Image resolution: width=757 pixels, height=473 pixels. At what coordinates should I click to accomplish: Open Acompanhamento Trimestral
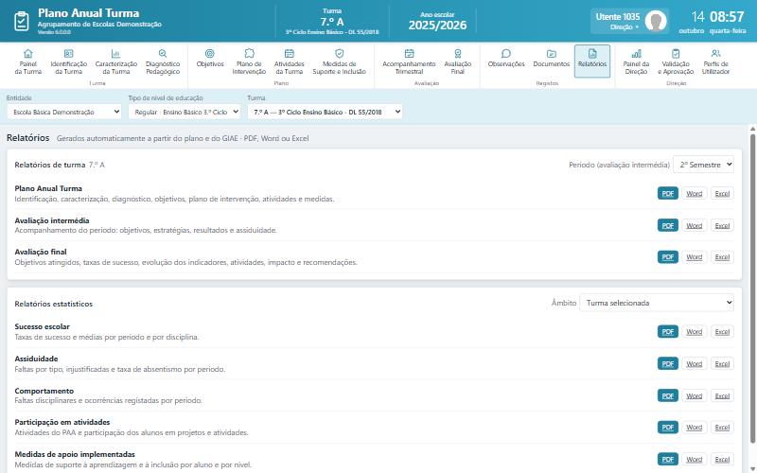click(409, 61)
